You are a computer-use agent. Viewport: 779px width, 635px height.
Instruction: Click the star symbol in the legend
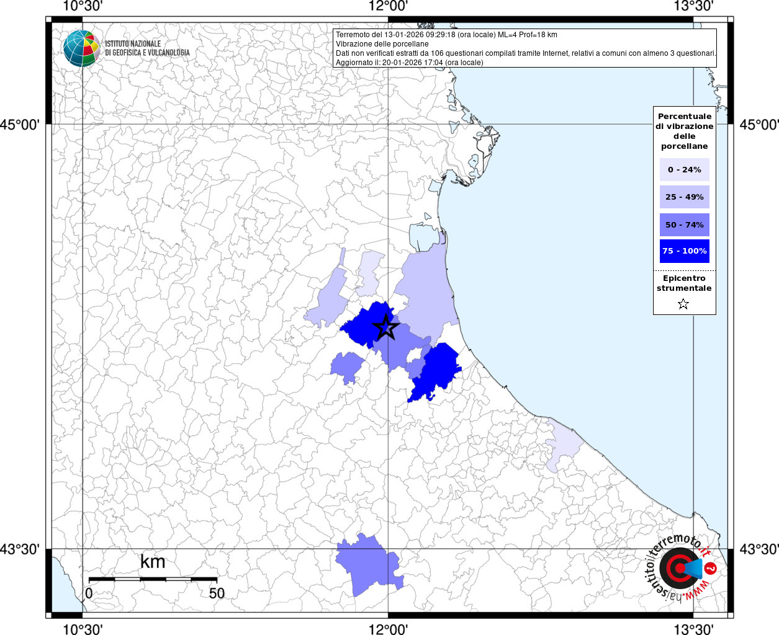[683, 304]
